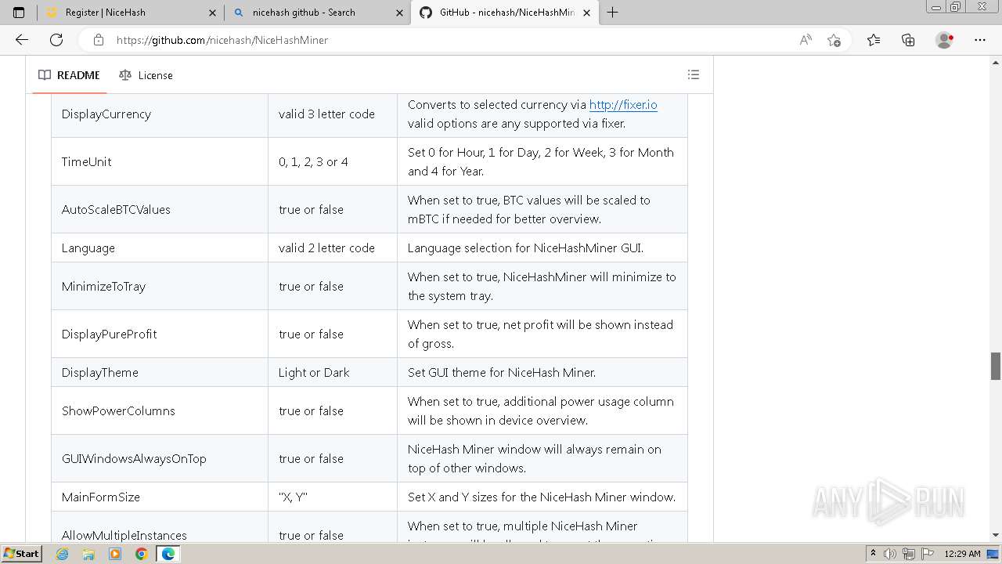Select the DisplayTheme setting name

pyautogui.click(x=100, y=373)
